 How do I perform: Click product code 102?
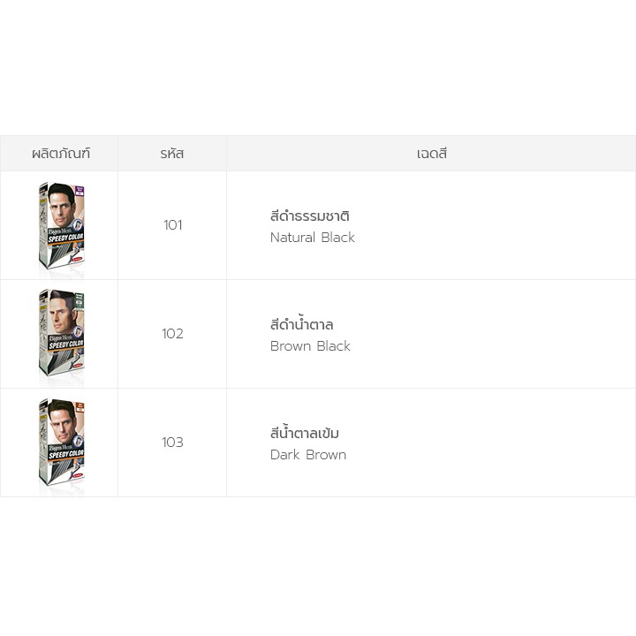[x=173, y=334]
